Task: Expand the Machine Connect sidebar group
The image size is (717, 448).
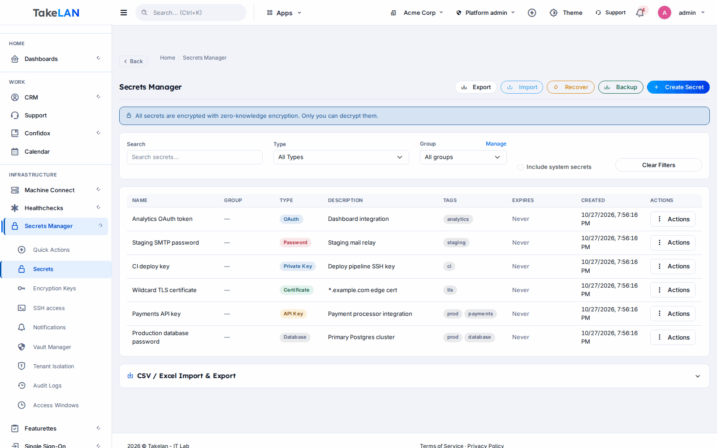Action: click(56, 190)
